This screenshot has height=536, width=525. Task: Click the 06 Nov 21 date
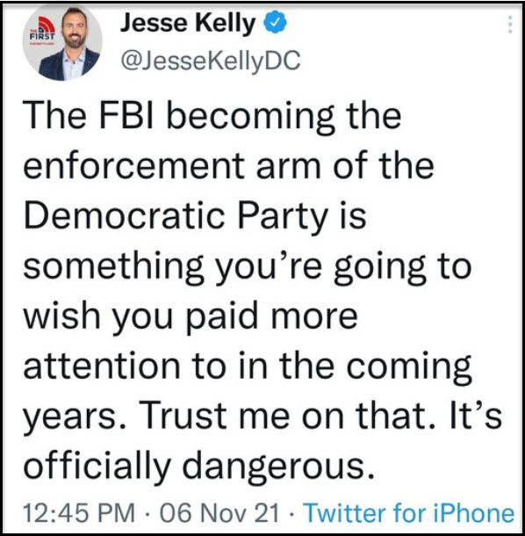click(219, 513)
